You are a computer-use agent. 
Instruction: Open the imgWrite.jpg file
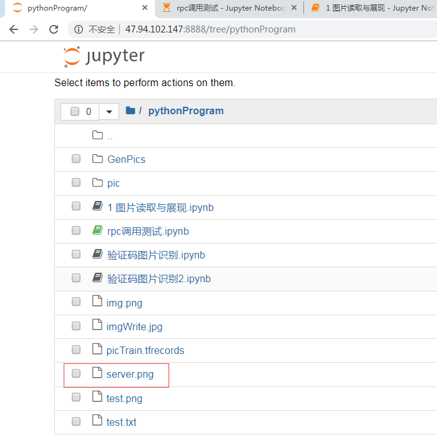point(134,327)
